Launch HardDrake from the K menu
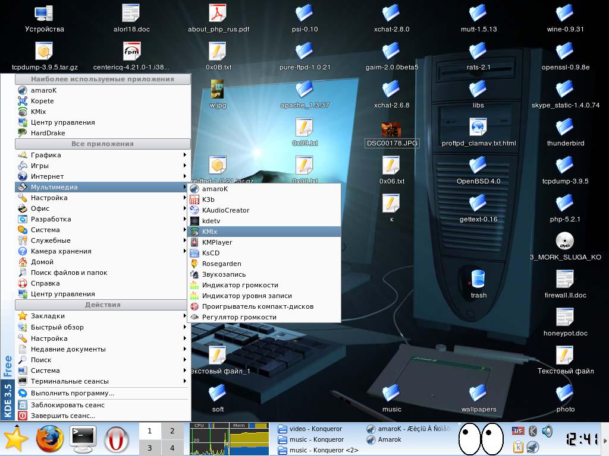 [x=102, y=133]
